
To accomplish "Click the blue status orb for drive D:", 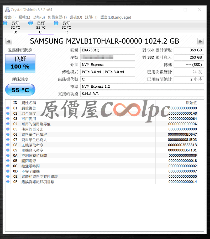I will pyautogui.click(x=5, y=23).
